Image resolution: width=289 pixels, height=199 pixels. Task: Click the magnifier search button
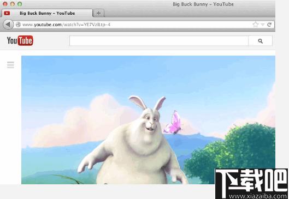260,41
